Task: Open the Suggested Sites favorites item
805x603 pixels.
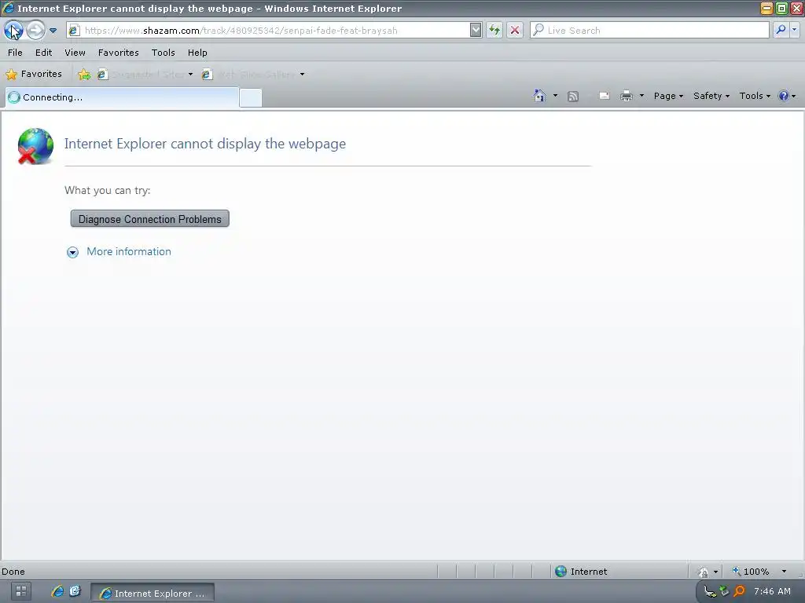Action: pyautogui.click(x=142, y=75)
